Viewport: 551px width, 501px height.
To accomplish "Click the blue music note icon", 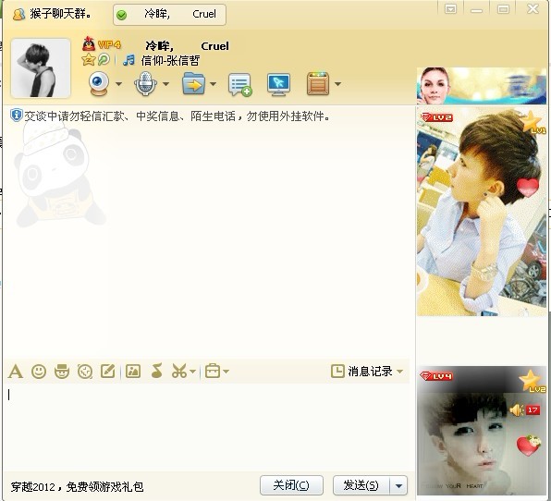I will 129,60.
